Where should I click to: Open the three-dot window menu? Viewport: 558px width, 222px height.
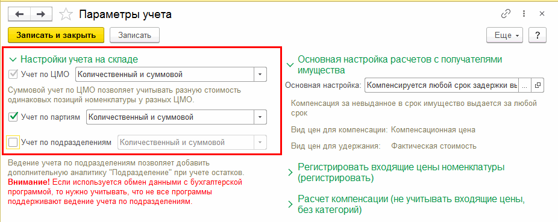click(x=524, y=14)
